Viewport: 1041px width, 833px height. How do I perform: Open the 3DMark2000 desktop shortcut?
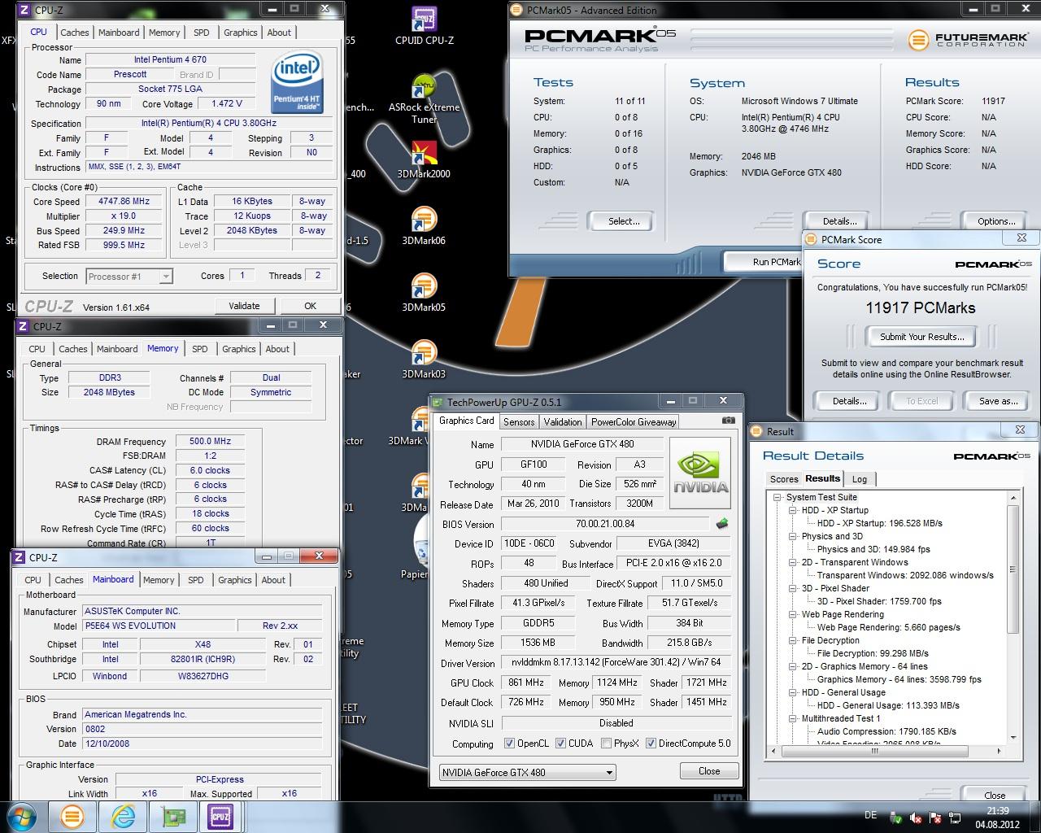pos(424,159)
